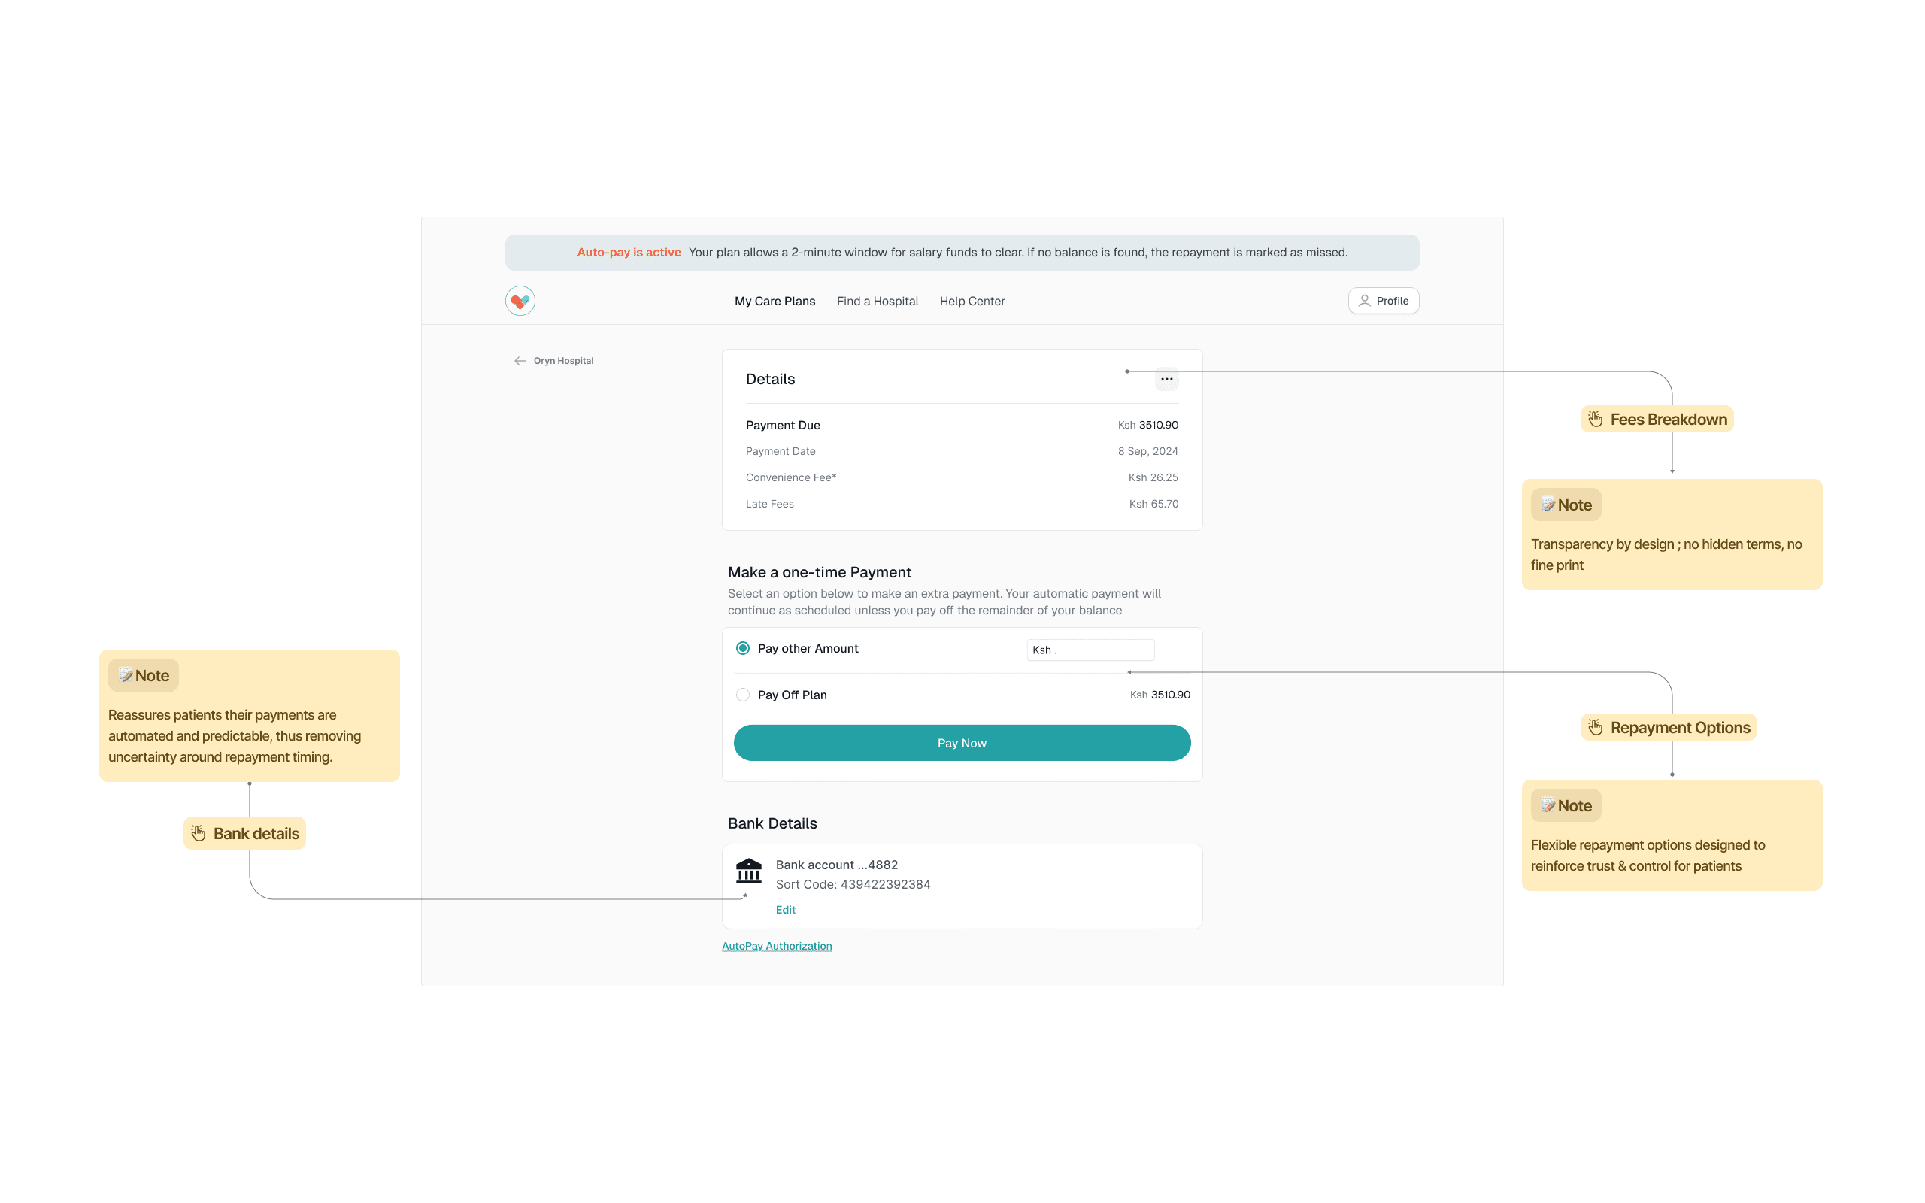Screen dimensions: 1925x1203
Task: Switch to Find a Hospital tab
Action: tap(877, 302)
